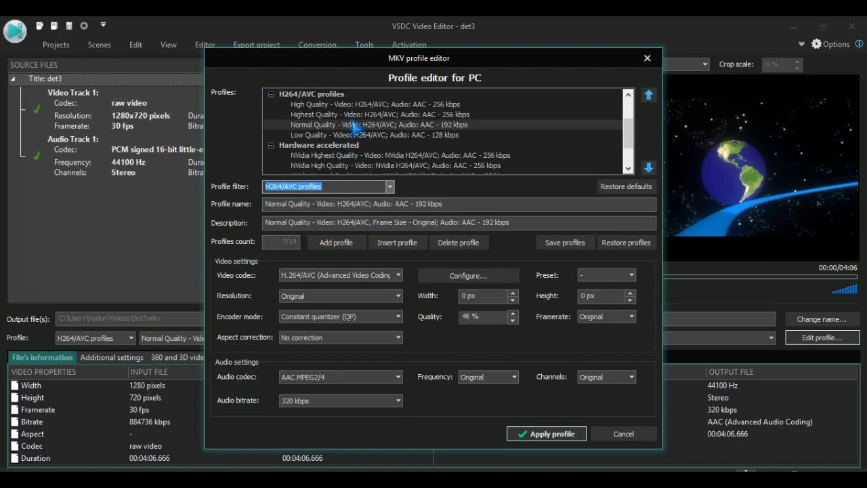Close the MKV profile editor with X
The height and width of the screenshot is (488, 867).
tap(647, 58)
